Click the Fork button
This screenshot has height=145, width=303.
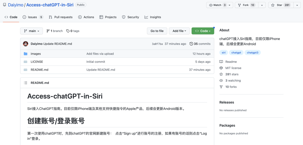[x=247, y=5]
